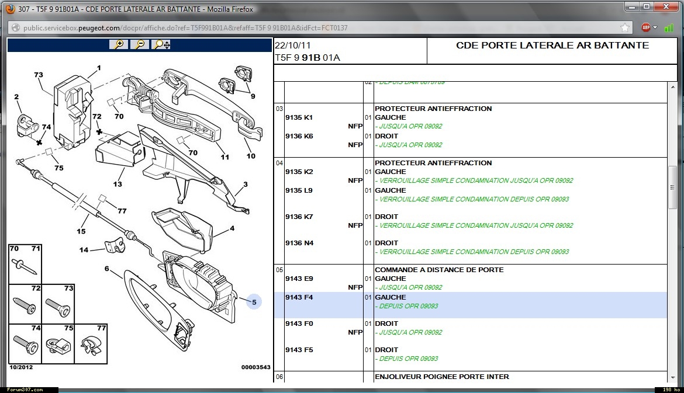Open the Adblock Plus ABP icon
Screen dimensions: 684x393
click(x=646, y=27)
